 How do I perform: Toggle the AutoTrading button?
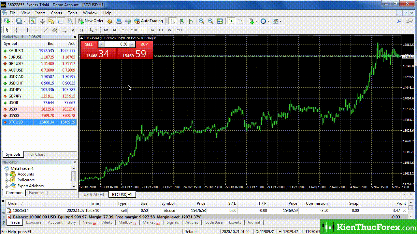tap(149, 21)
